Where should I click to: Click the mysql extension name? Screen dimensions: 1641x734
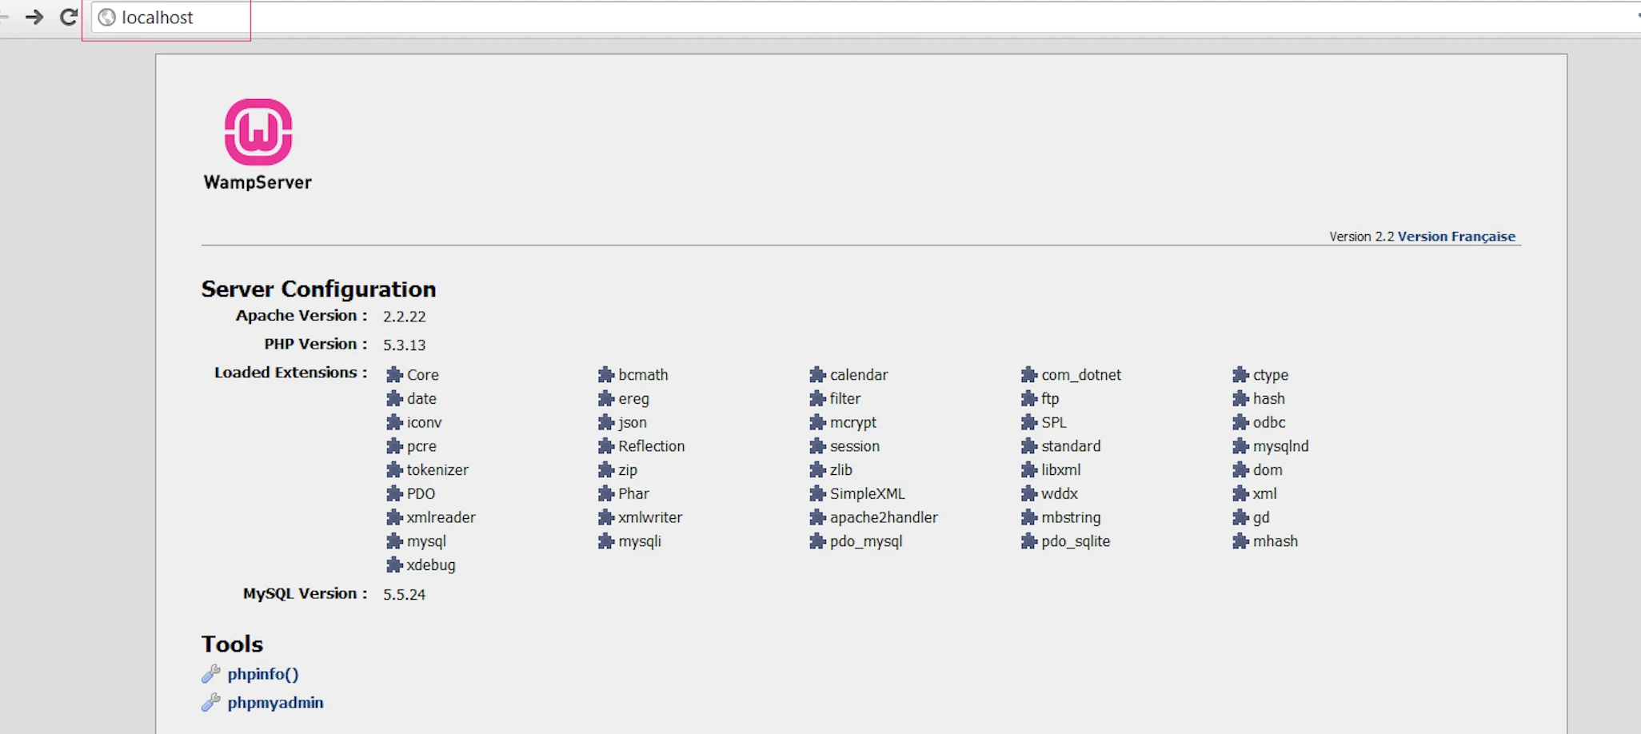pos(426,542)
